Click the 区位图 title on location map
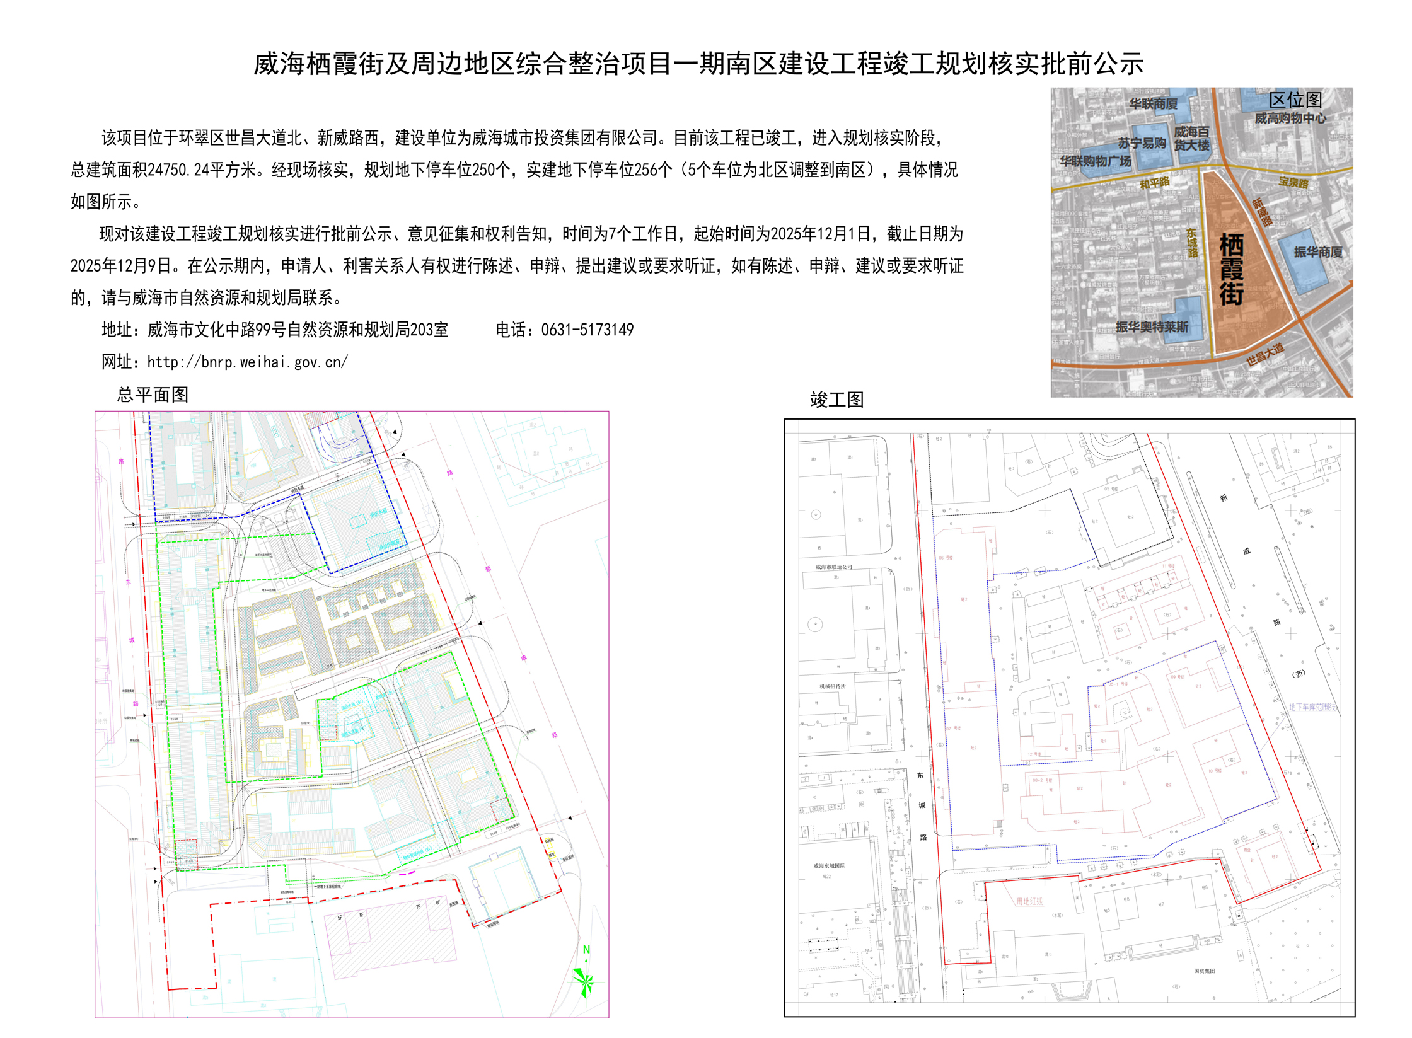Screen dimensions: 1412x1038 (1295, 100)
